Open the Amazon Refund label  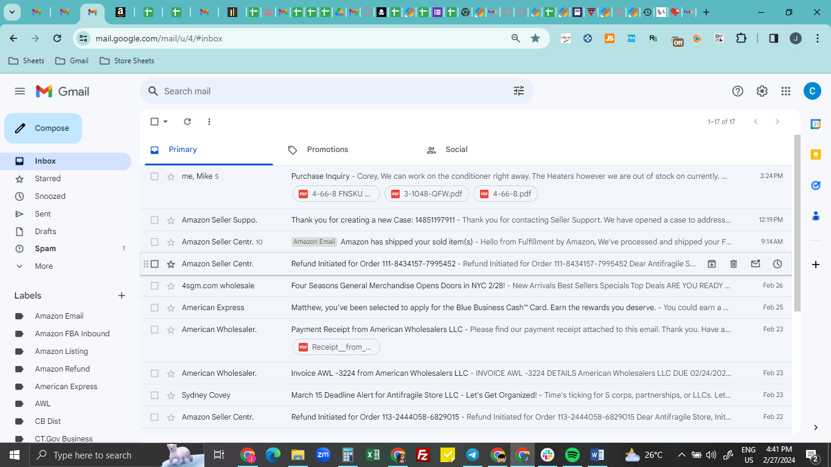pyautogui.click(x=63, y=369)
